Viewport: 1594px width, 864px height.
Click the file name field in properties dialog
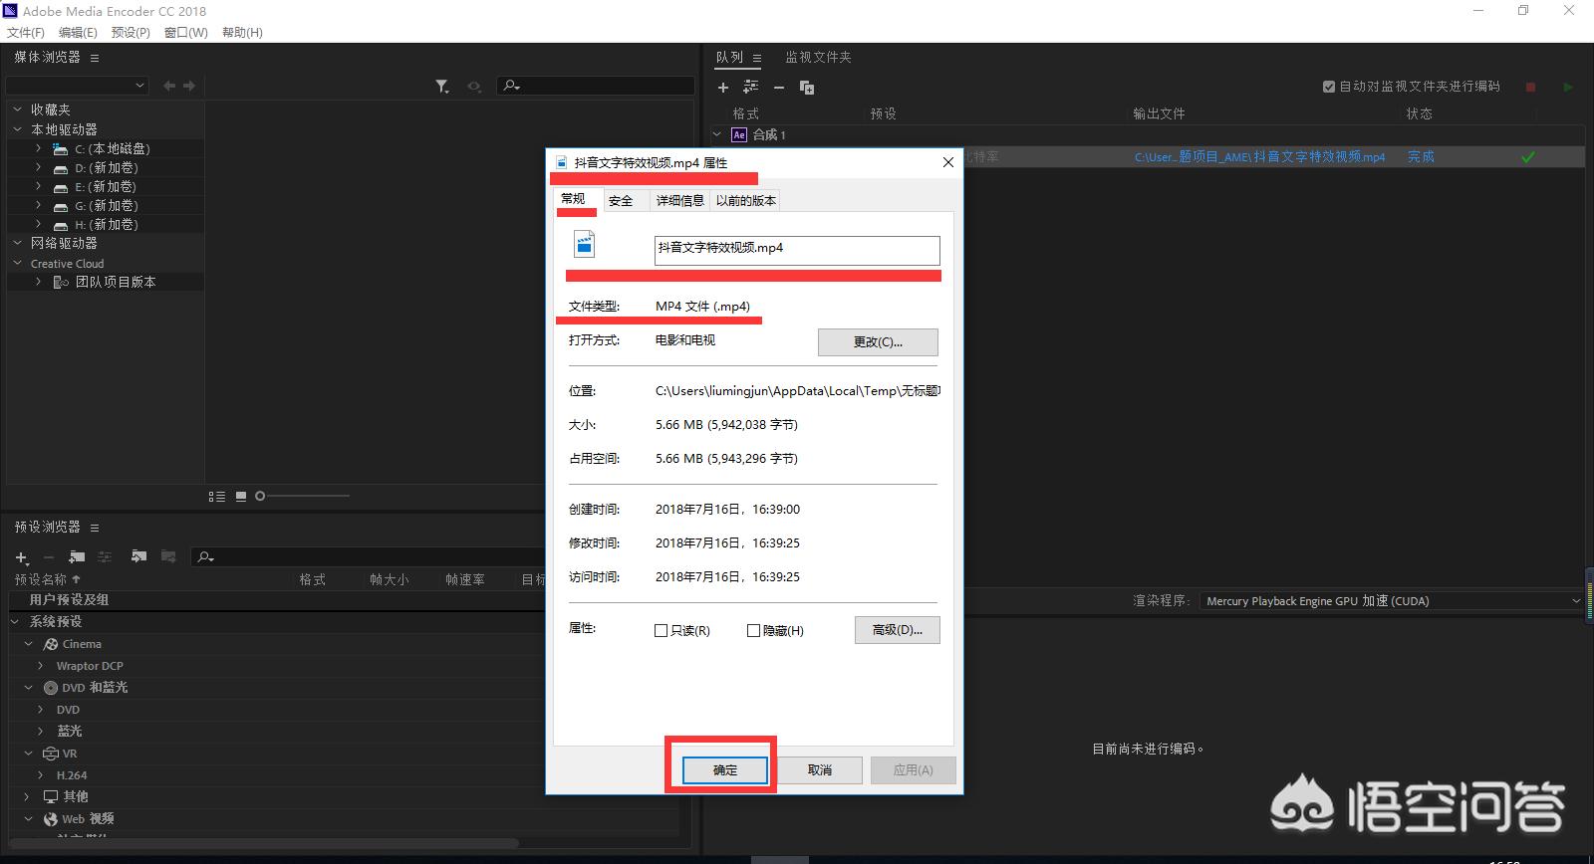(x=797, y=250)
